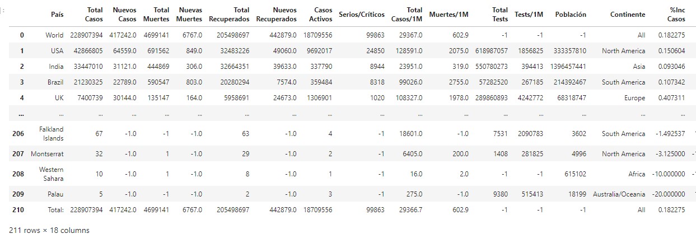The height and width of the screenshot is (243, 696).
Task: Click the Total Recuperados column header
Action: (x=228, y=15)
